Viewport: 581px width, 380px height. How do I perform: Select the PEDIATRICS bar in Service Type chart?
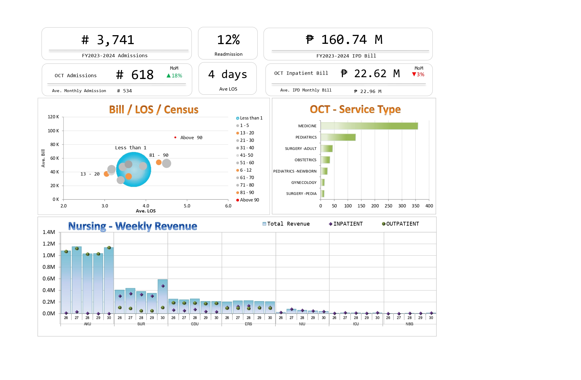click(x=338, y=137)
